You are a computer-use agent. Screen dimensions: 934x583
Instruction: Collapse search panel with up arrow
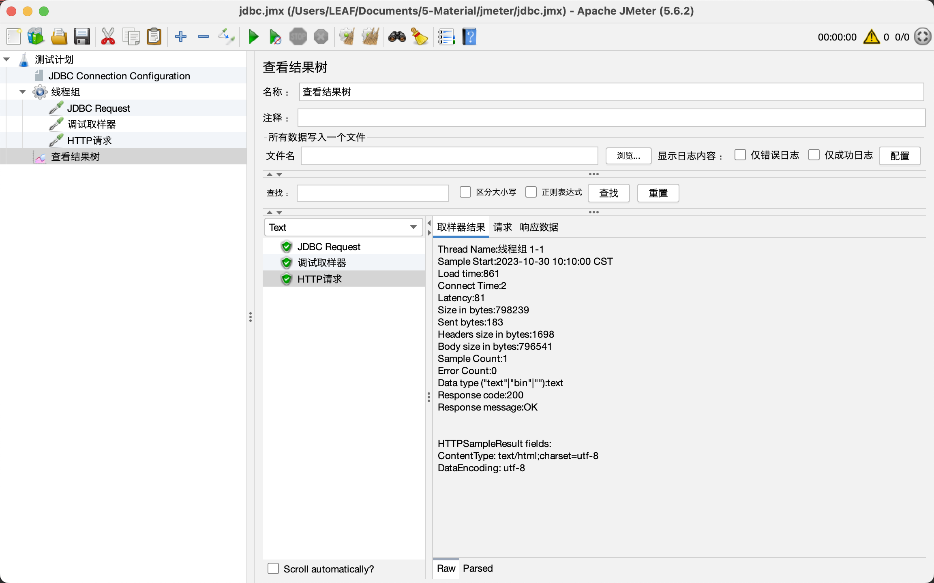pyautogui.click(x=270, y=213)
